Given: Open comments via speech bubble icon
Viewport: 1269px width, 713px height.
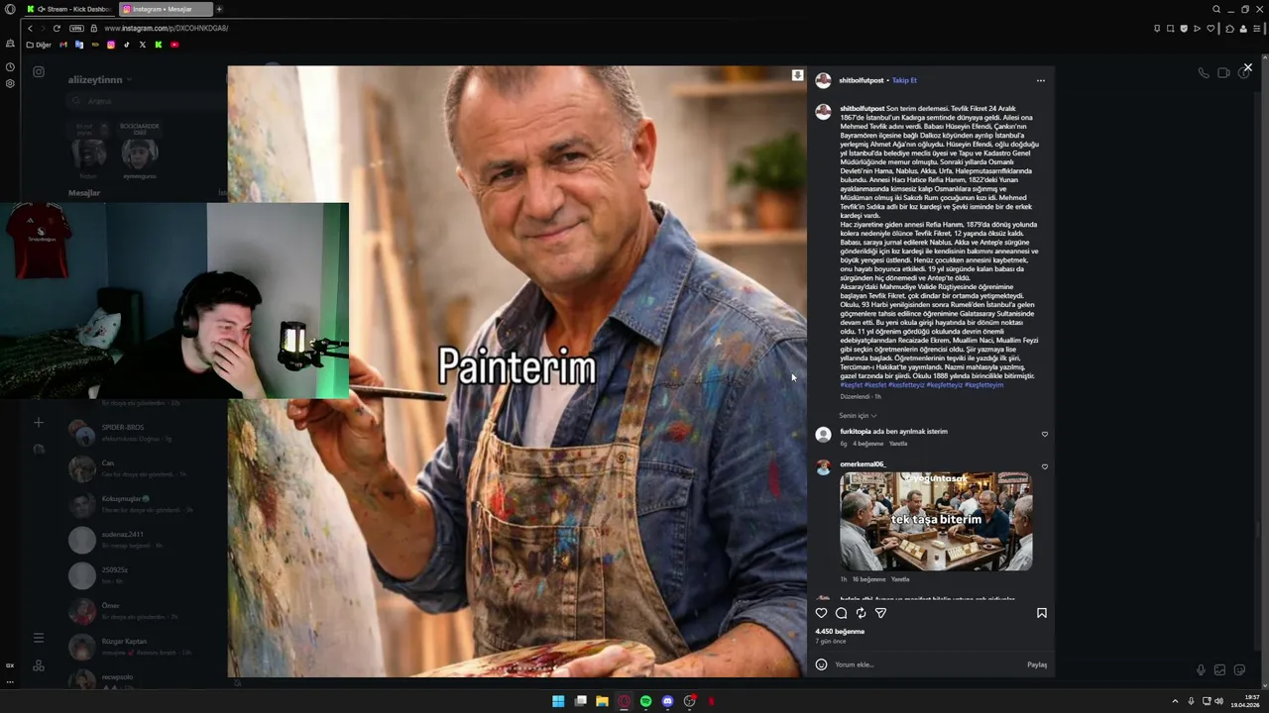Looking at the screenshot, I should click(841, 613).
